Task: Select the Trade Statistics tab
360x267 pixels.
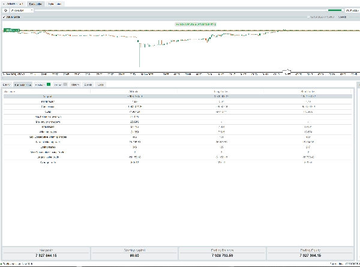Action: 22,85
